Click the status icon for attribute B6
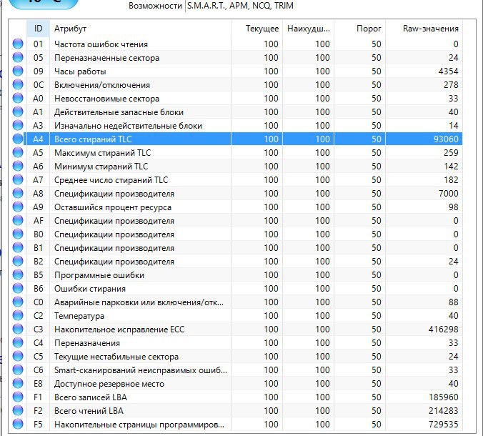Image resolution: width=483 pixels, height=436 pixels. pyautogui.click(x=18, y=288)
